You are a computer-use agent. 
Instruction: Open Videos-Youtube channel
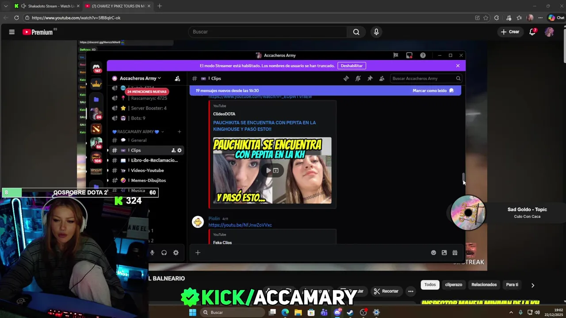[x=146, y=170]
